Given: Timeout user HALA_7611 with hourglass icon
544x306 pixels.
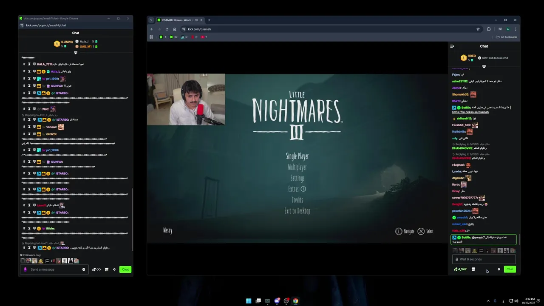Looking at the screenshot, I should (29, 64).
